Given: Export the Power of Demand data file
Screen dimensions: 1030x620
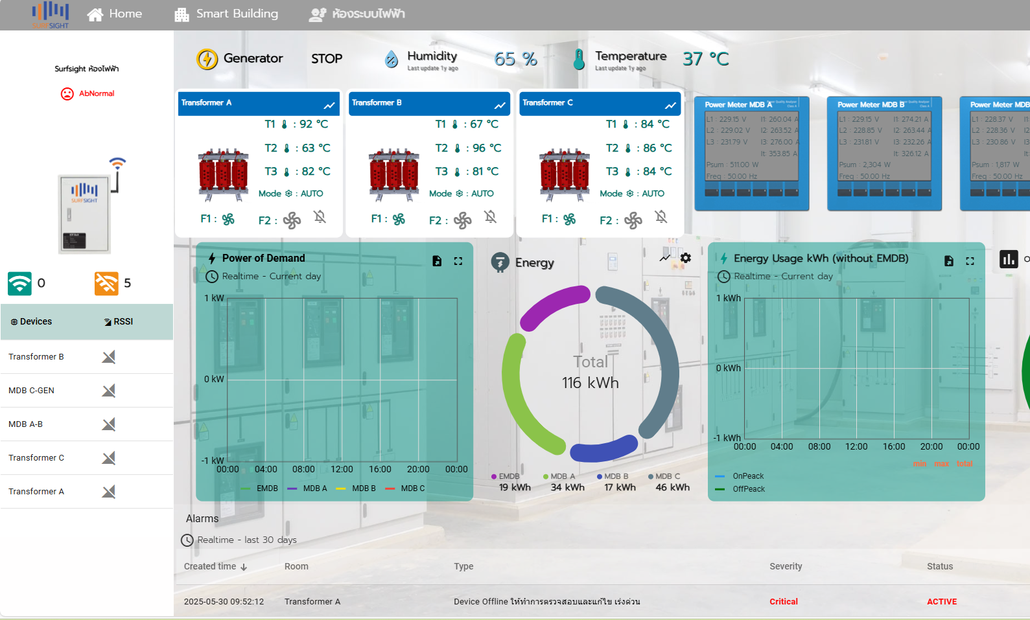Looking at the screenshot, I should coord(437,261).
